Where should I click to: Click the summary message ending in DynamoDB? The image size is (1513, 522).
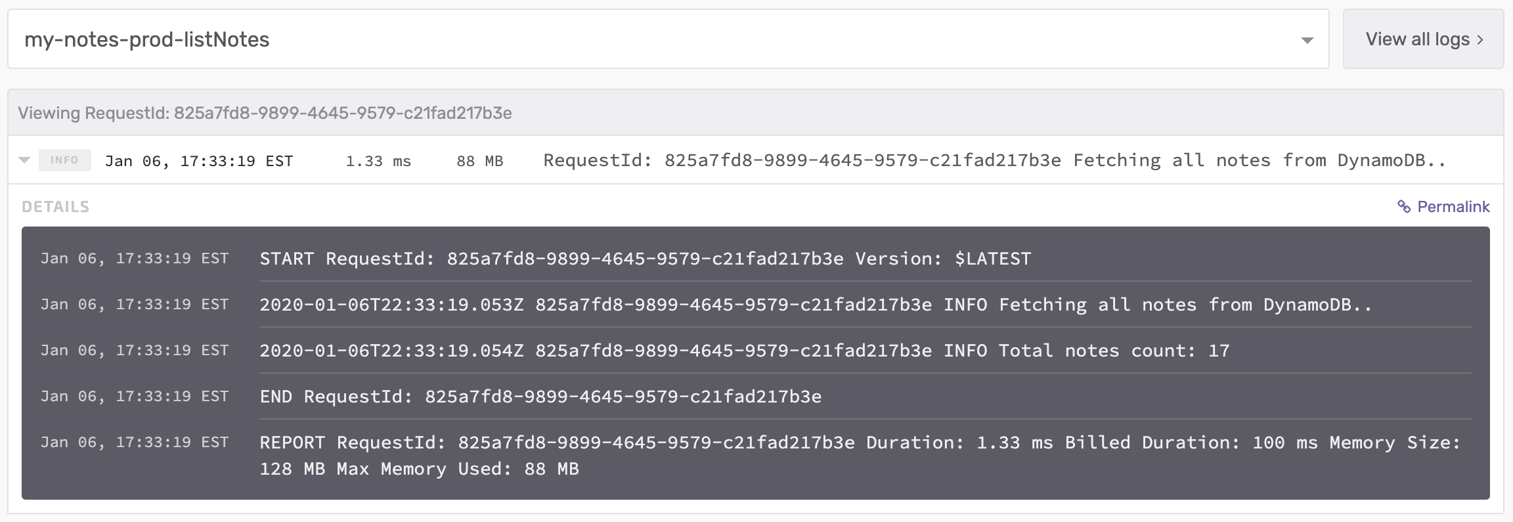(x=994, y=161)
